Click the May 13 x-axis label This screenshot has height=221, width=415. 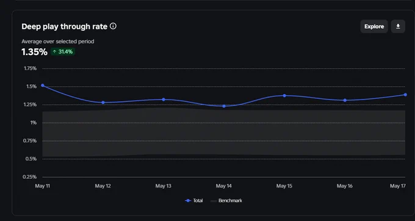click(164, 186)
